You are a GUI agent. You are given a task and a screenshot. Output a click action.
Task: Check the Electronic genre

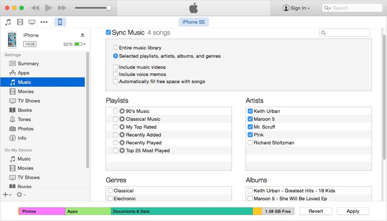[110, 198]
